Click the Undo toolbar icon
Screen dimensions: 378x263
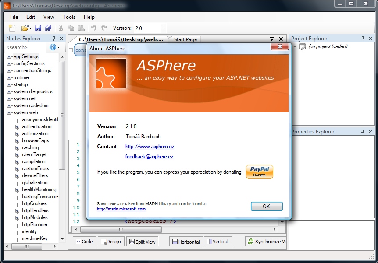coord(94,28)
